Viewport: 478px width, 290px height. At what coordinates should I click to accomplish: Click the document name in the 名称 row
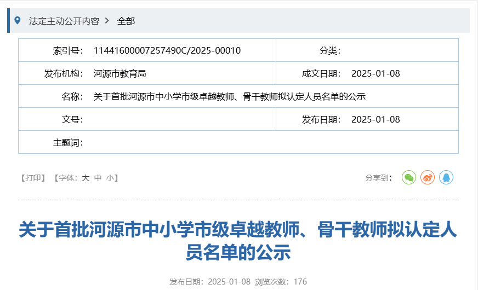[230, 97]
